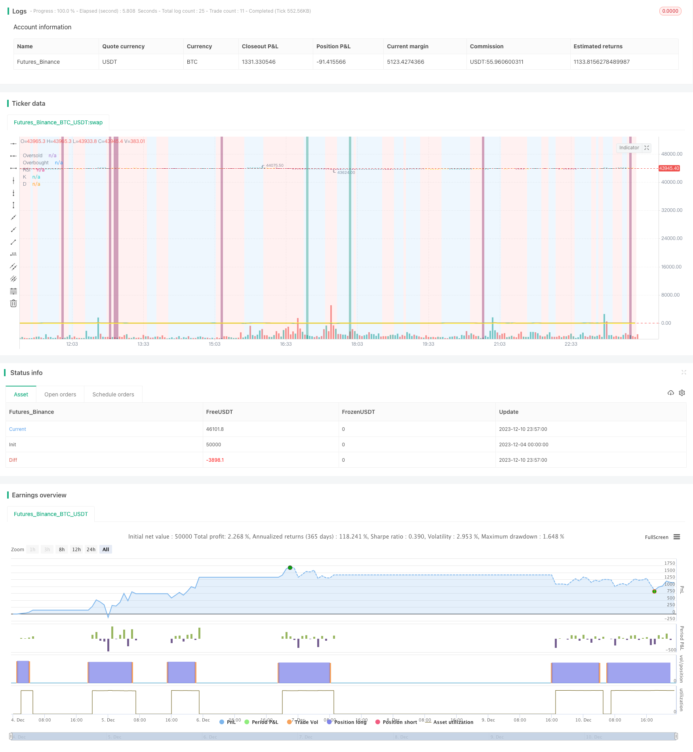
Task: Select the parallel channel lines drawing tool
Action: (x=13, y=267)
